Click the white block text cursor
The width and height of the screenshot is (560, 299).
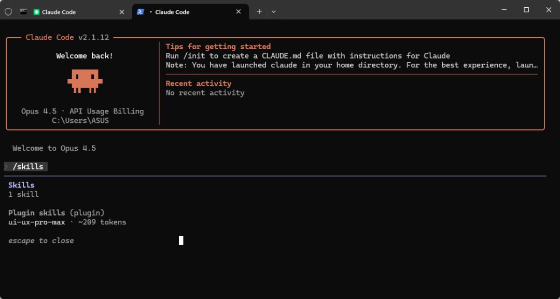click(181, 240)
